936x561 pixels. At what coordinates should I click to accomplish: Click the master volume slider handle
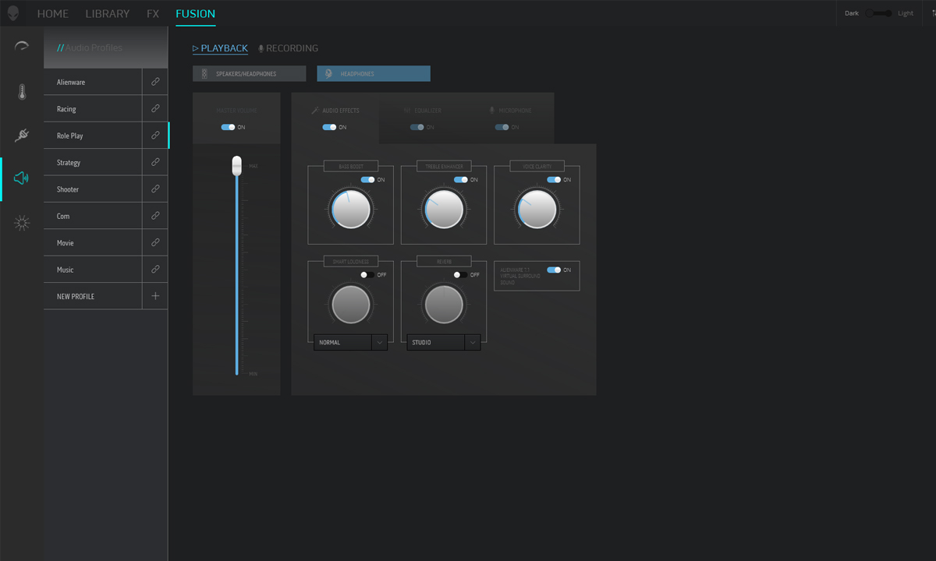click(x=237, y=165)
